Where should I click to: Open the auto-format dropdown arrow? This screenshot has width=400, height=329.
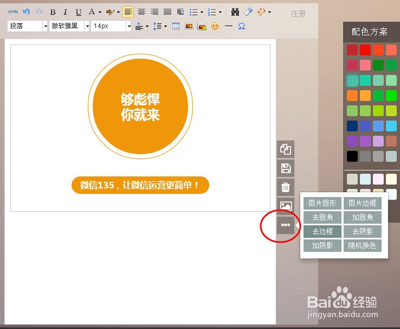click(269, 12)
